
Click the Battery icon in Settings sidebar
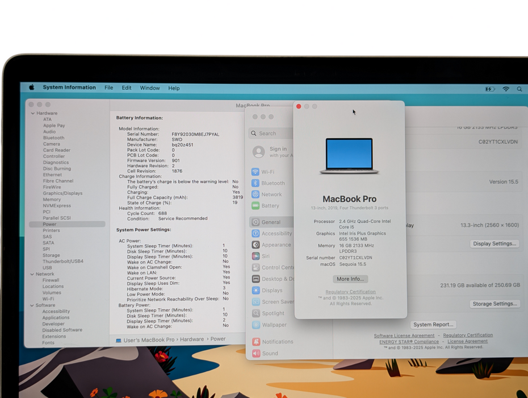[255, 206]
